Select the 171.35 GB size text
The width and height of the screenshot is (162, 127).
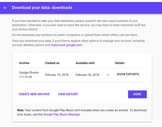coord(25,77)
